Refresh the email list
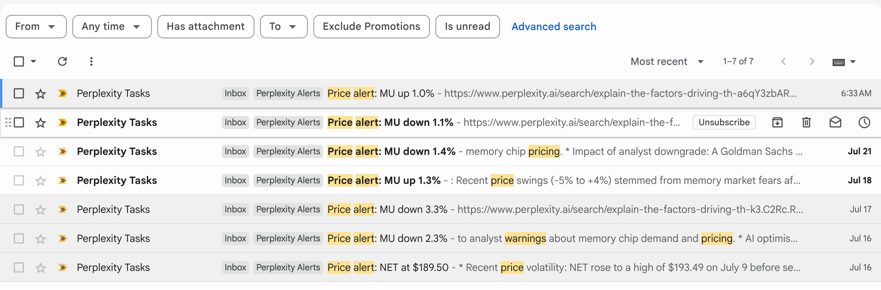Screen dimensions: 881x290 [62, 61]
